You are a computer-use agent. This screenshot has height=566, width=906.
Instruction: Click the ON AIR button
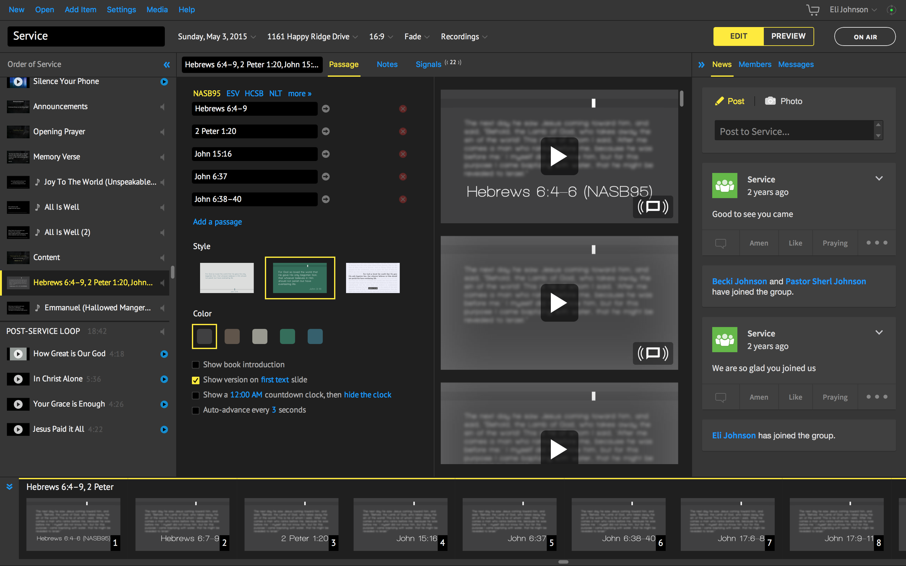pyautogui.click(x=864, y=37)
